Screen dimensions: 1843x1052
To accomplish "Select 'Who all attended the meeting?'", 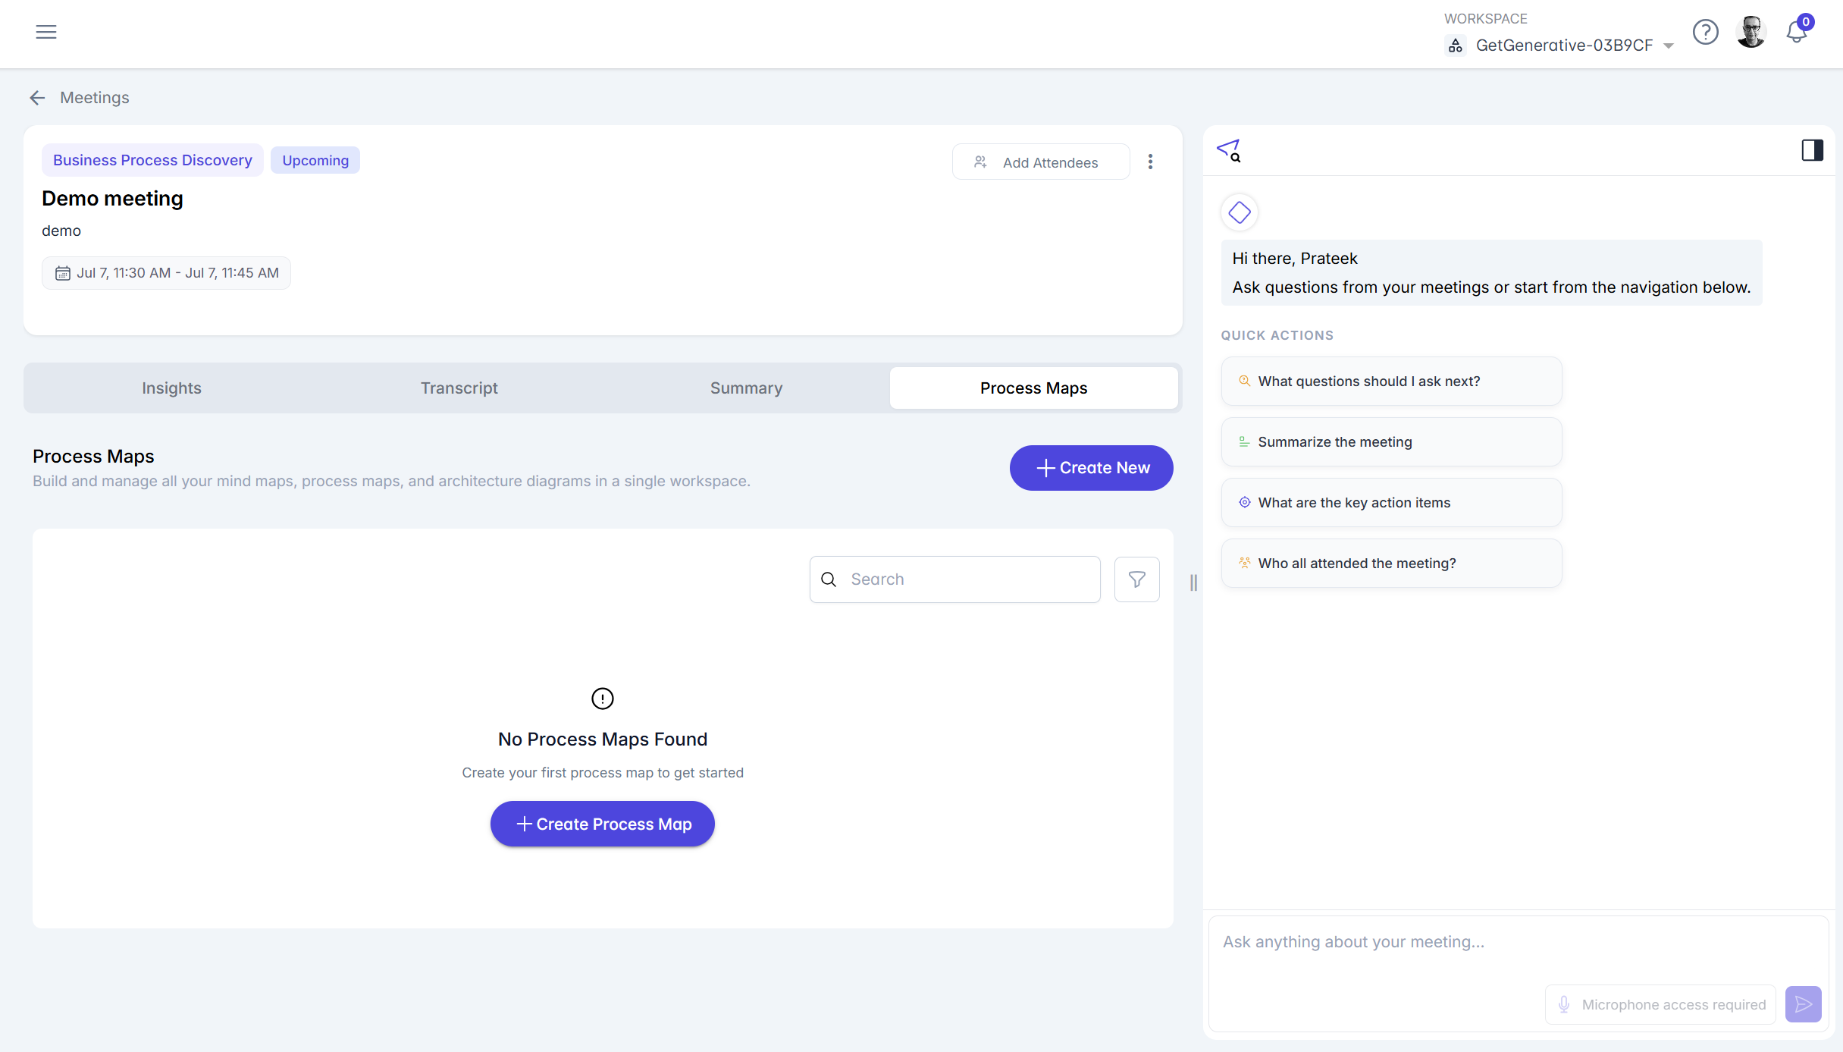I will (x=1392, y=564).
